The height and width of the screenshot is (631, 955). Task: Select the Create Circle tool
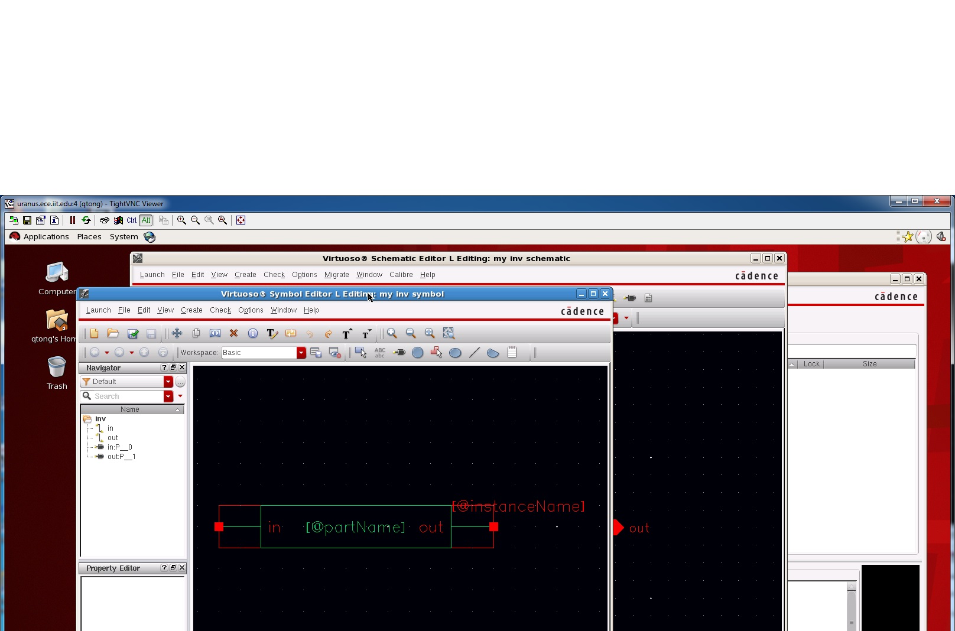pos(418,353)
